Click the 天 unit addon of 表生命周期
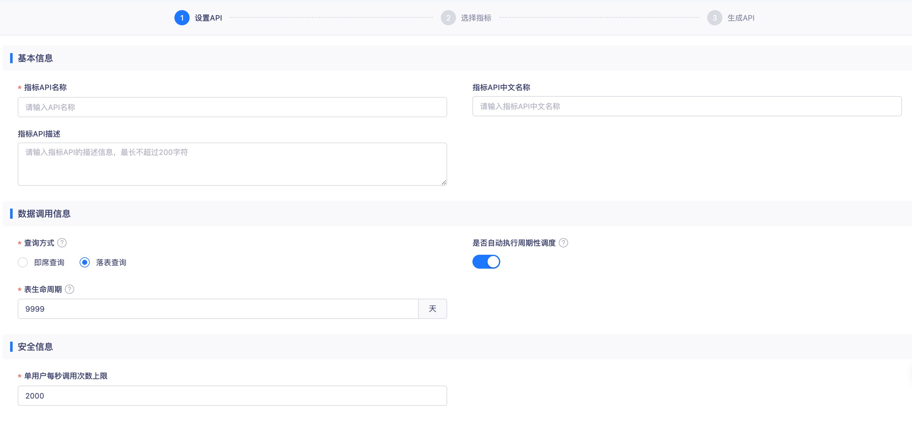Viewport: 912px width, 445px height. point(433,309)
